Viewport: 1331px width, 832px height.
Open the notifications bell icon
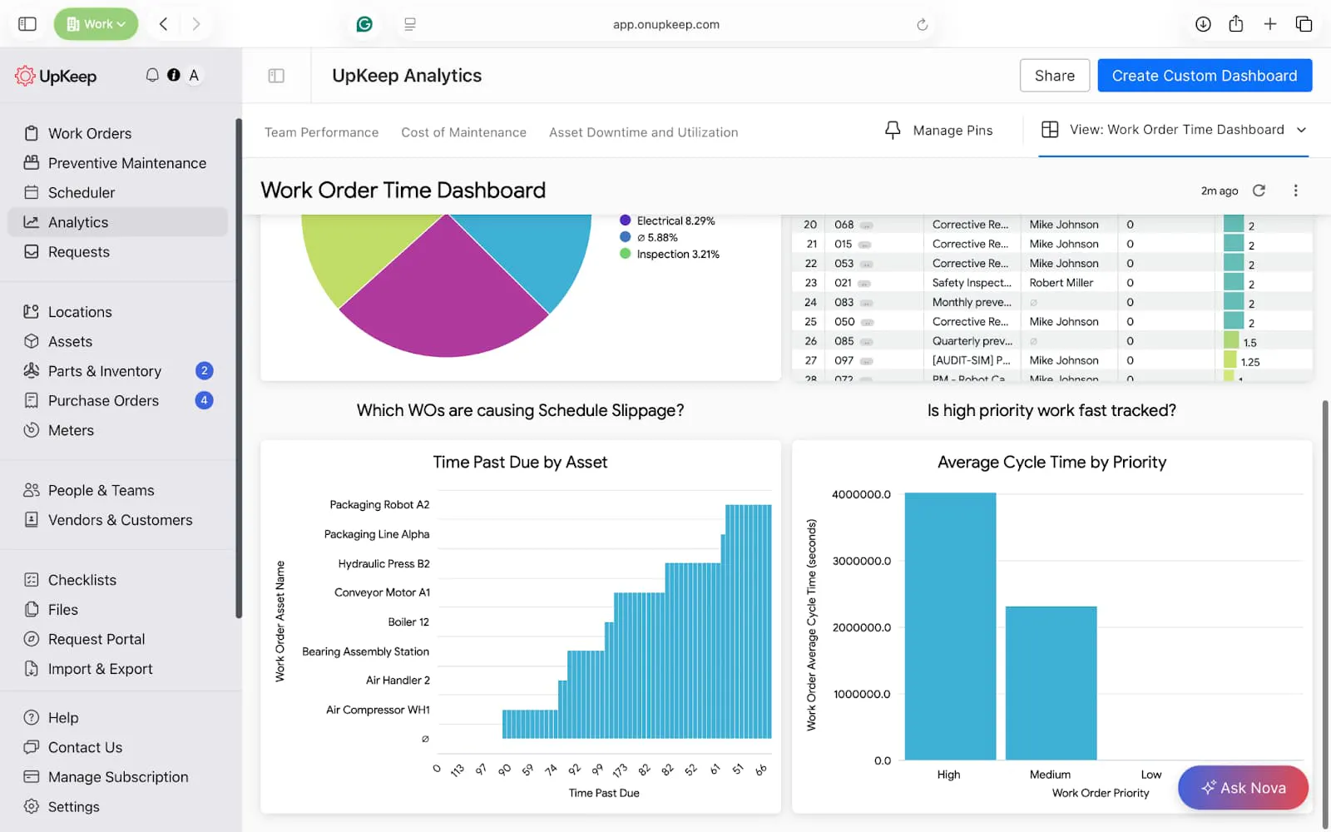click(152, 75)
